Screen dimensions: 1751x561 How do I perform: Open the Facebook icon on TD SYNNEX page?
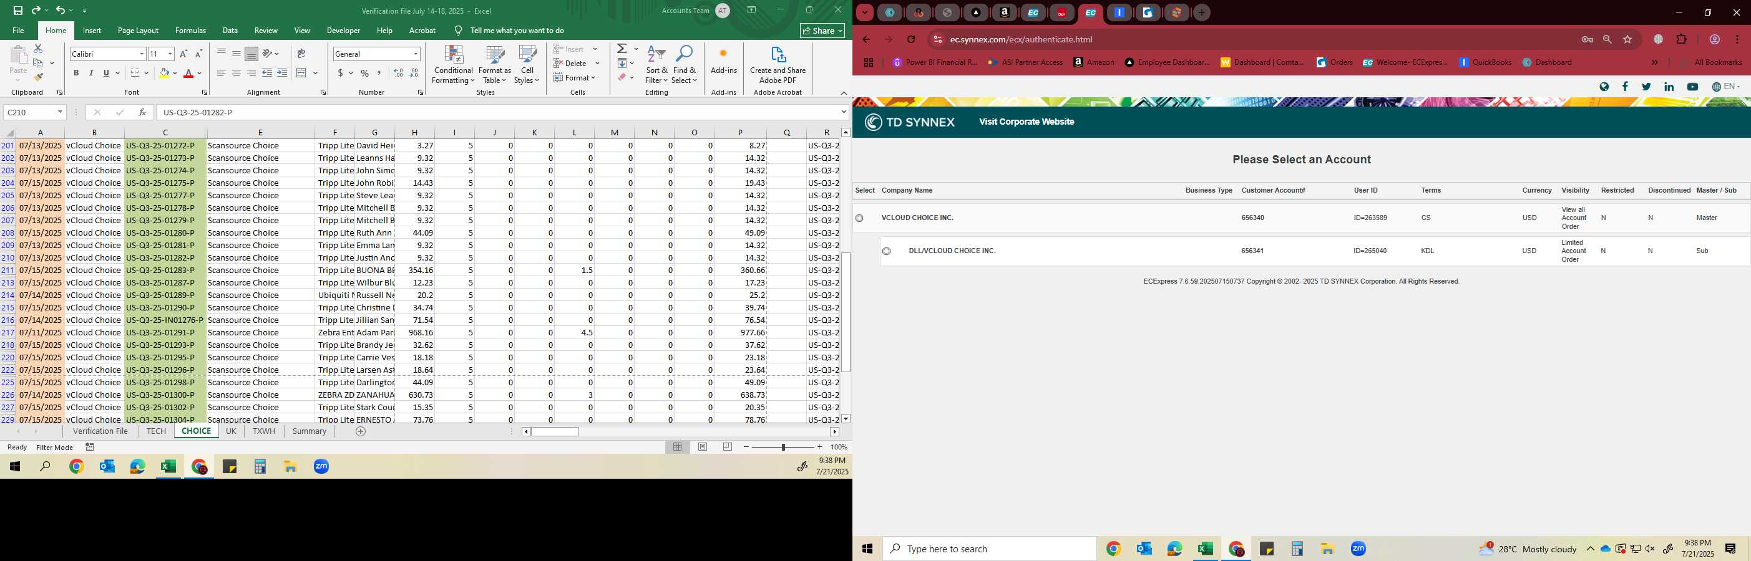(x=1625, y=86)
